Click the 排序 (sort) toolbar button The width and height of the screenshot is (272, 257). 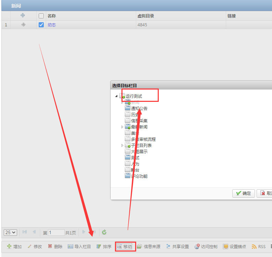click(x=104, y=246)
